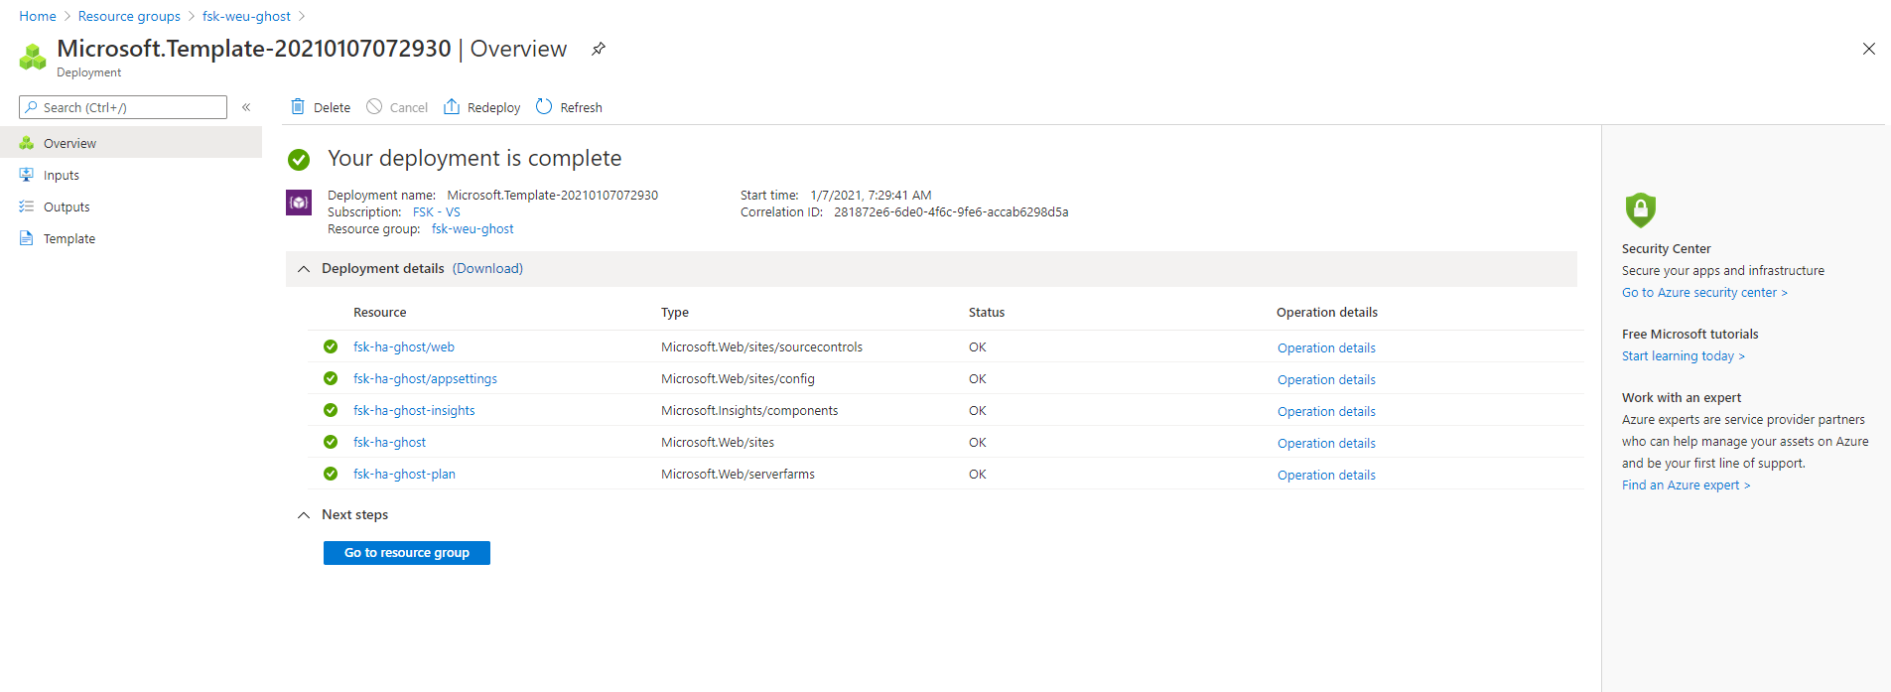The height and width of the screenshot is (692, 1891).
Task: Click the Operation details column header
Action: pyautogui.click(x=1327, y=313)
